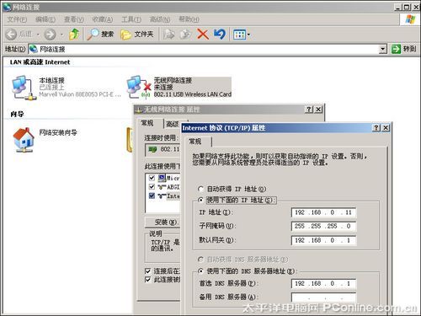
Task: Click the address bar text 网络连接
Action: click(x=52, y=49)
